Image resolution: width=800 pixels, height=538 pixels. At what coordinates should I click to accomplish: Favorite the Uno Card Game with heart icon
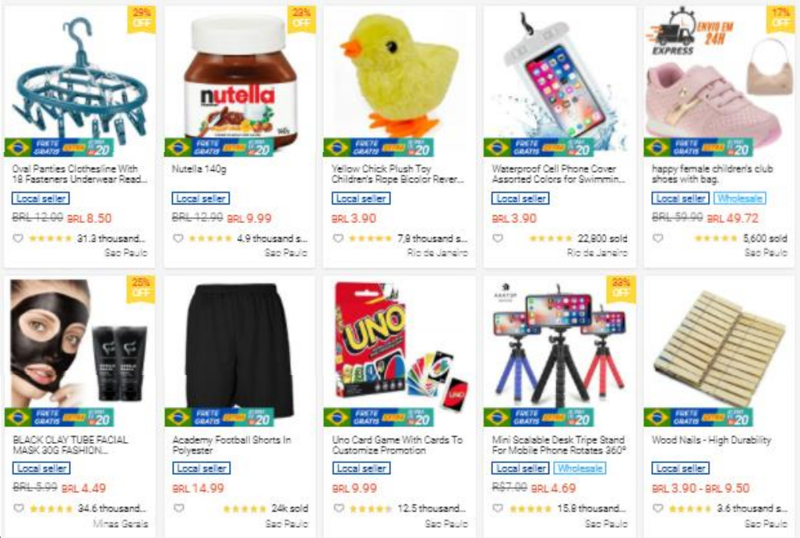338,508
